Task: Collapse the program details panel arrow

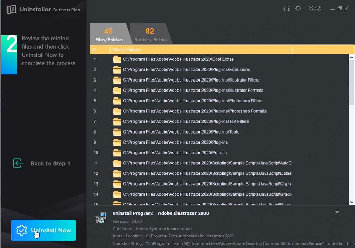Action: [337, 212]
